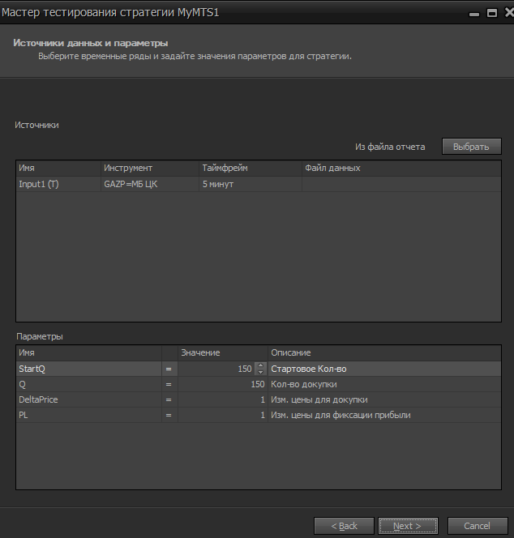This screenshot has height=538, width=514.
Task: Click description Кол-во докупки
Action: 304,384
